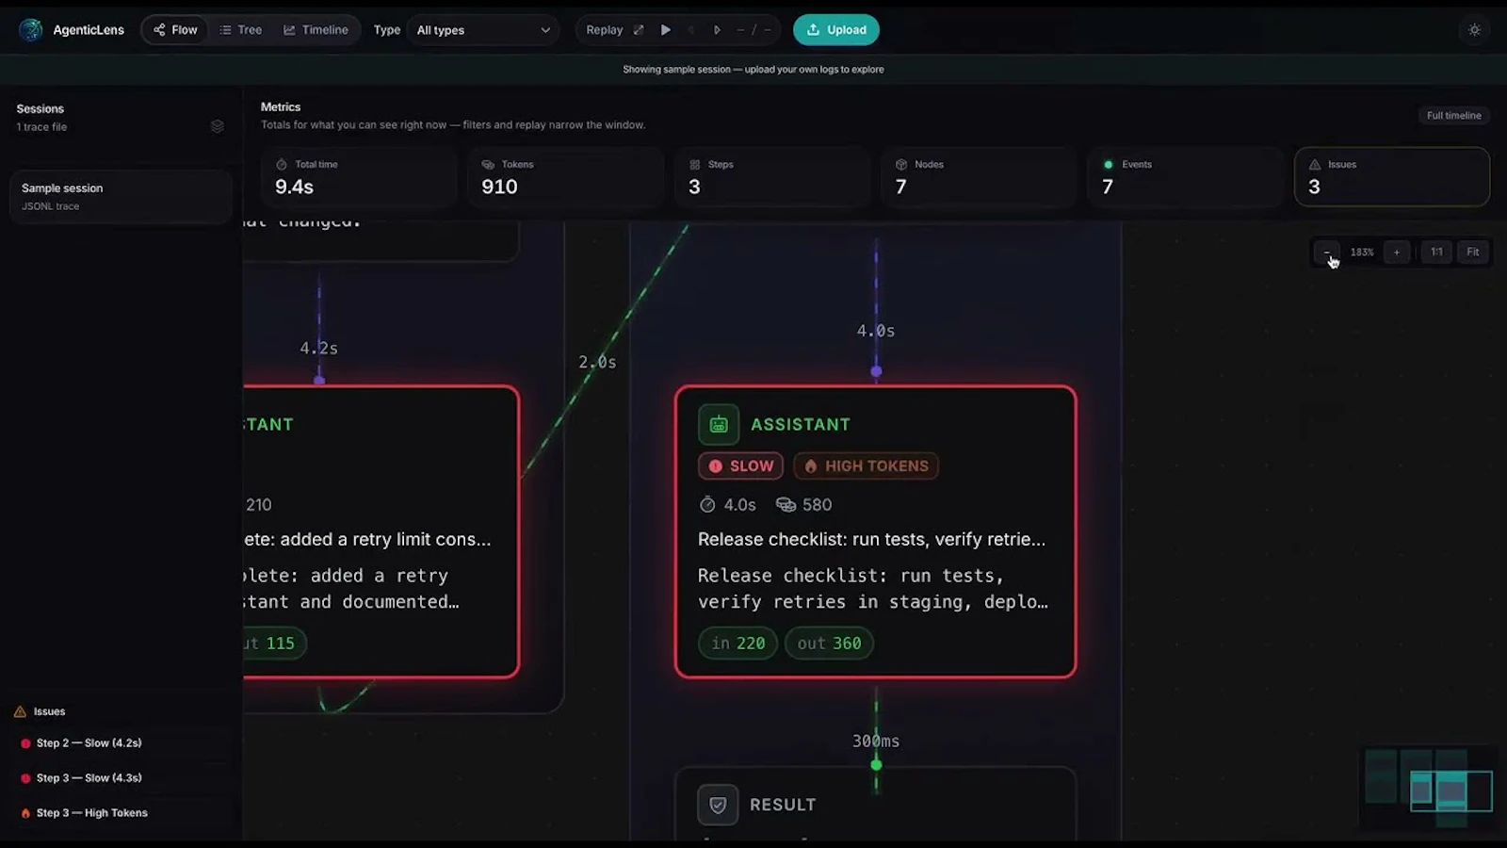The height and width of the screenshot is (848, 1507).
Task: Select the Sample session trace file
Action: pyautogui.click(x=120, y=196)
